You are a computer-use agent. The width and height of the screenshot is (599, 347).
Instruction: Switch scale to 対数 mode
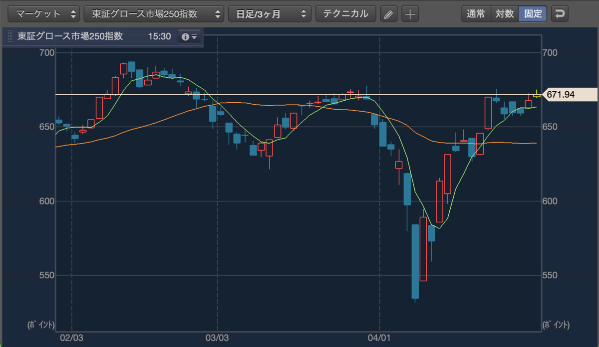[504, 14]
